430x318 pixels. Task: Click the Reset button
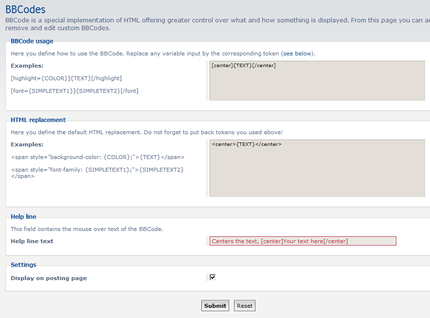click(x=245, y=306)
